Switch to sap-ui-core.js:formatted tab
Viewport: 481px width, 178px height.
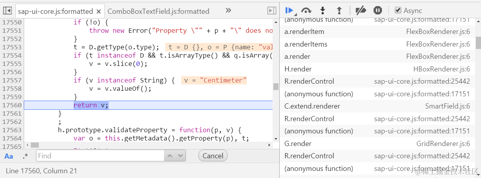click(55, 11)
